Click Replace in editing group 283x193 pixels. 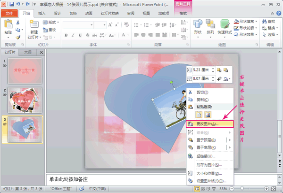point(270,28)
